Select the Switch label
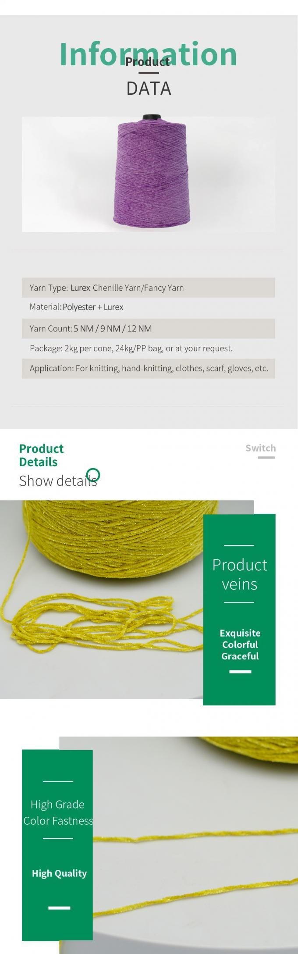Screen dimensions: 298x954 pos(260,448)
